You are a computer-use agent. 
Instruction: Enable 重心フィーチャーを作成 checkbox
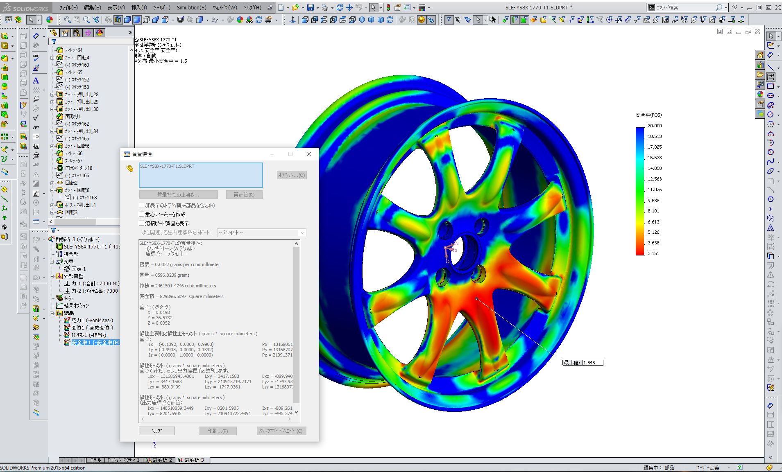click(142, 215)
